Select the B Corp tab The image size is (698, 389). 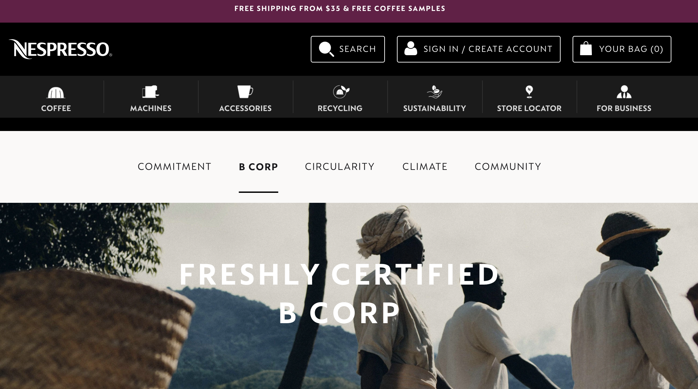coord(258,167)
